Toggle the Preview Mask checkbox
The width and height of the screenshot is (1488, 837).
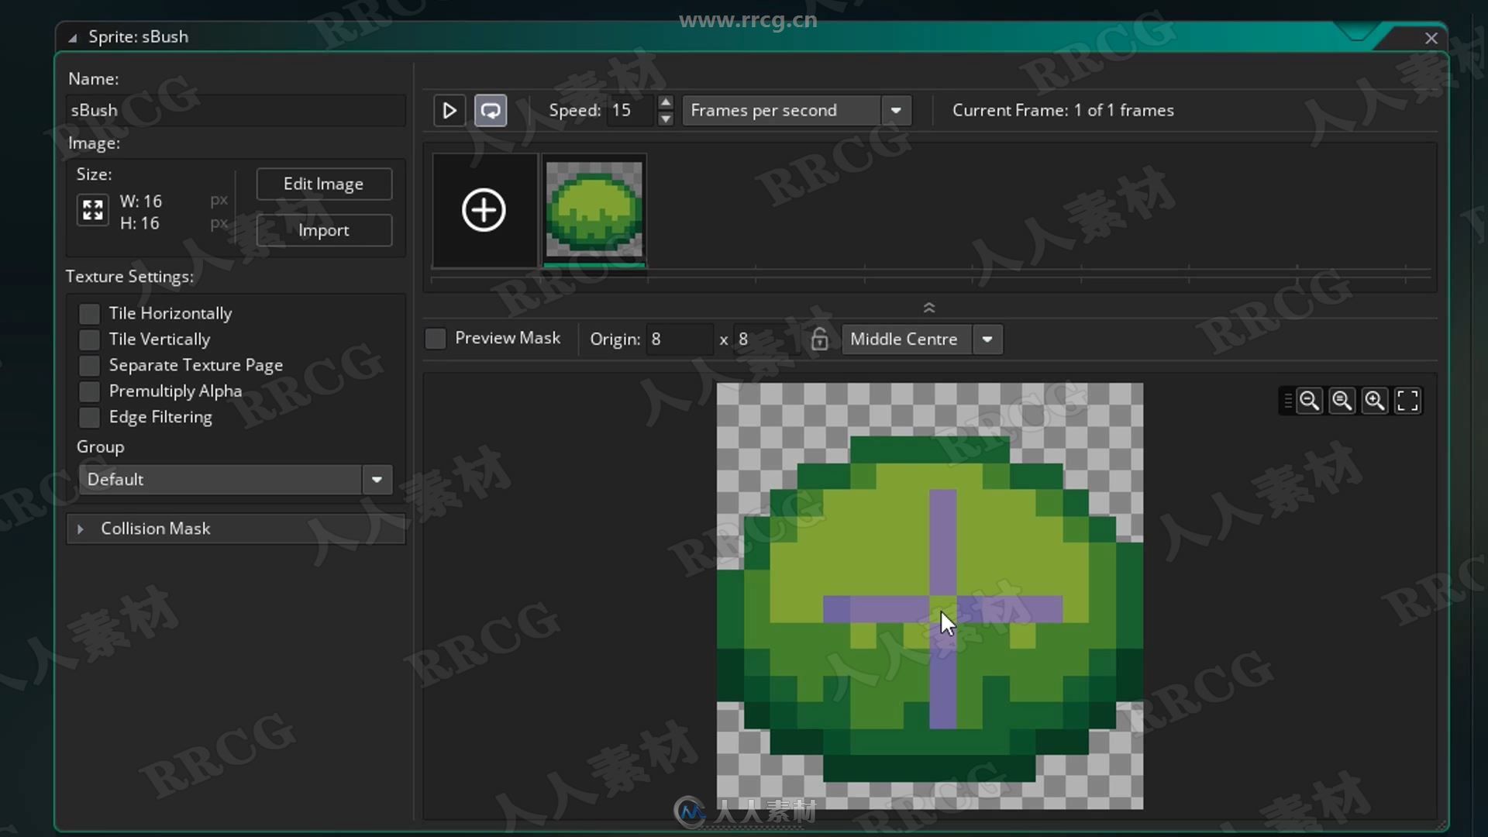437,338
